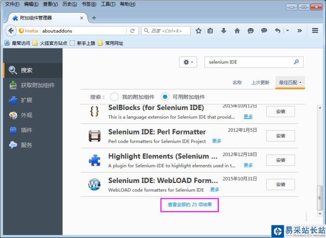326x238 pixels.
Task: Click the scrollbar down arrow in results list
Action: tap(320, 214)
